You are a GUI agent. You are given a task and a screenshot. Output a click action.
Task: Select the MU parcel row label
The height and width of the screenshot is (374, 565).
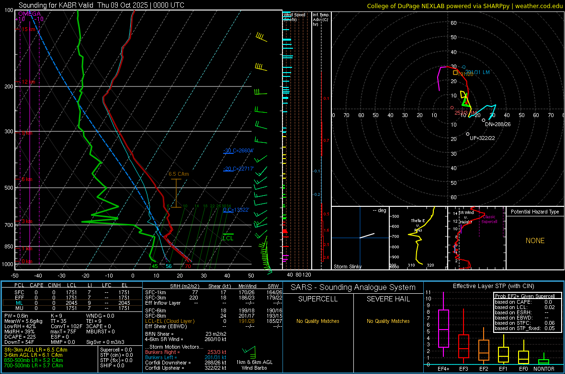point(19,308)
